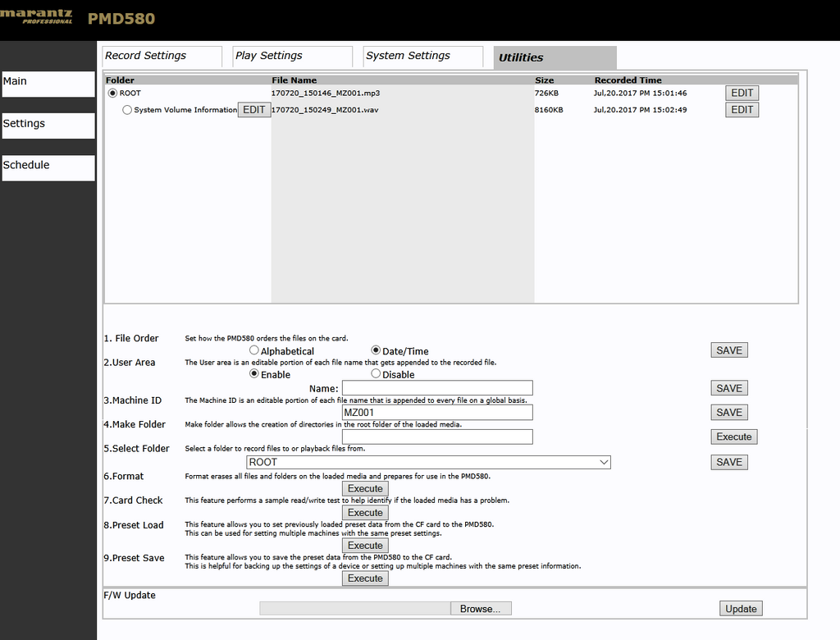Switch to Record Settings tab
840x640 pixels.
pyautogui.click(x=162, y=57)
